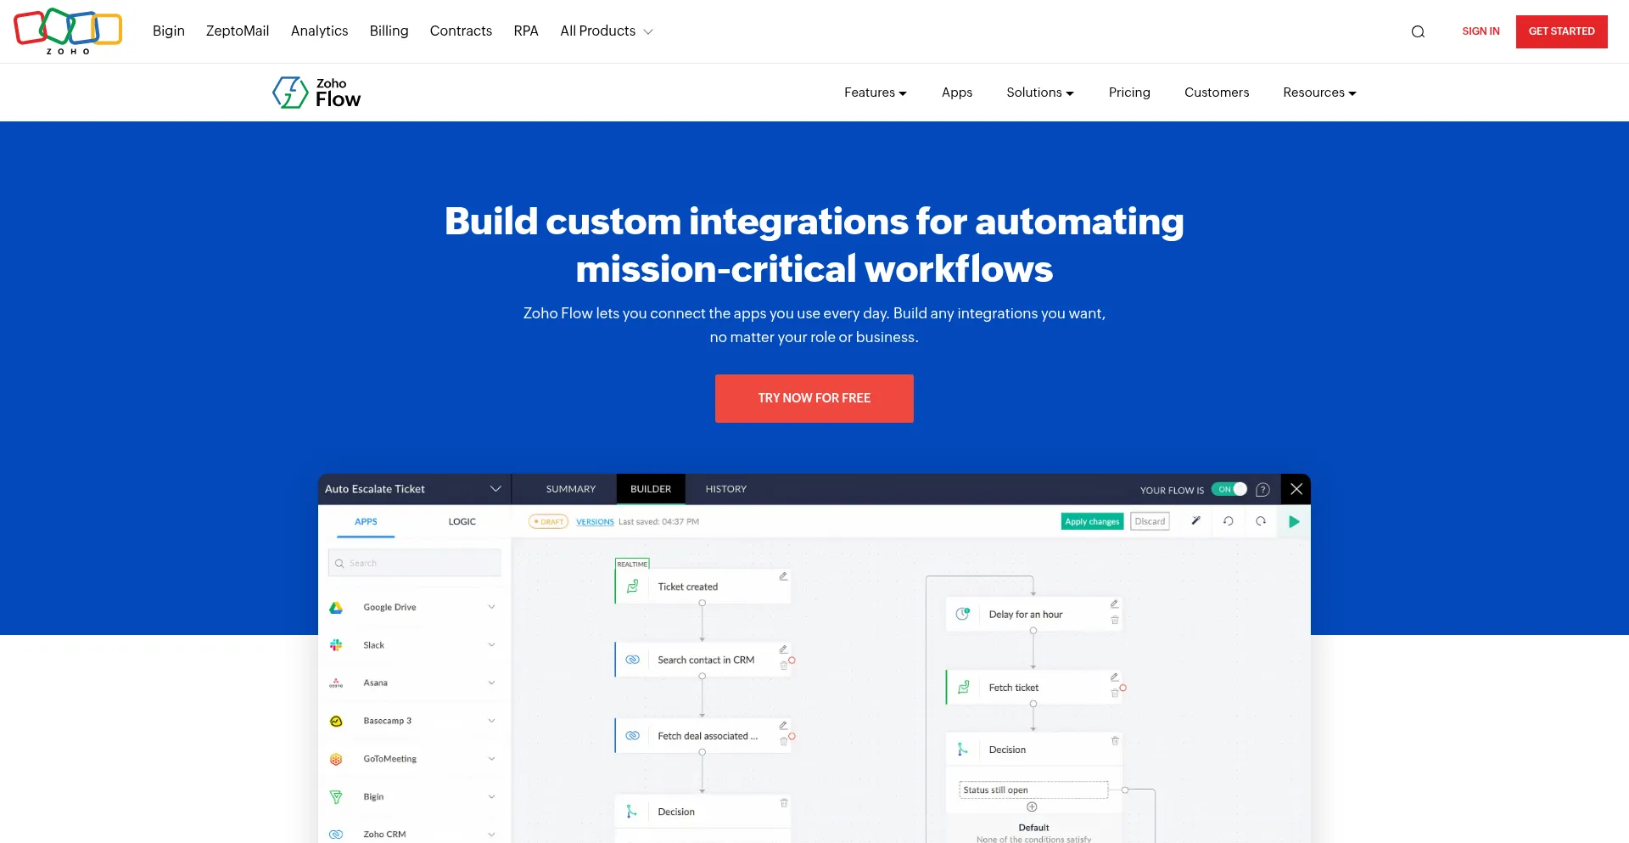
Task: Select the Status still open condition box
Action: pos(1033,790)
